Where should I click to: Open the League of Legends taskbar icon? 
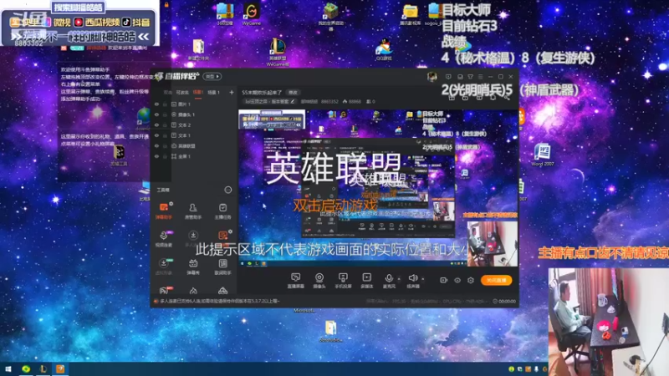tap(43, 369)
